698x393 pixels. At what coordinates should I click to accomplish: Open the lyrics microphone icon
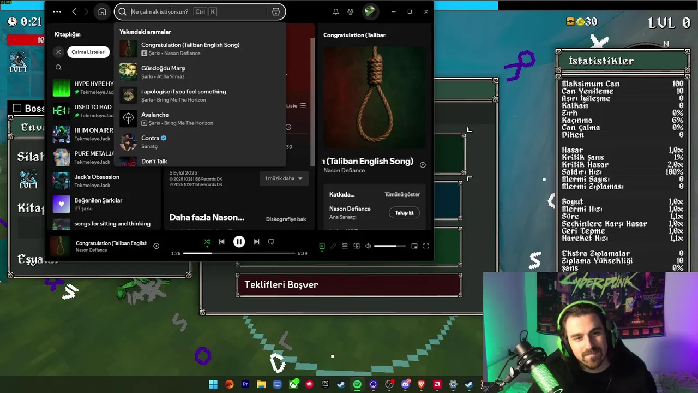[x=333, y=246]
